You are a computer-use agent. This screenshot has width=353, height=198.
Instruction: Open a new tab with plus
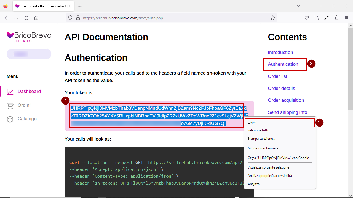click(80, 6)
